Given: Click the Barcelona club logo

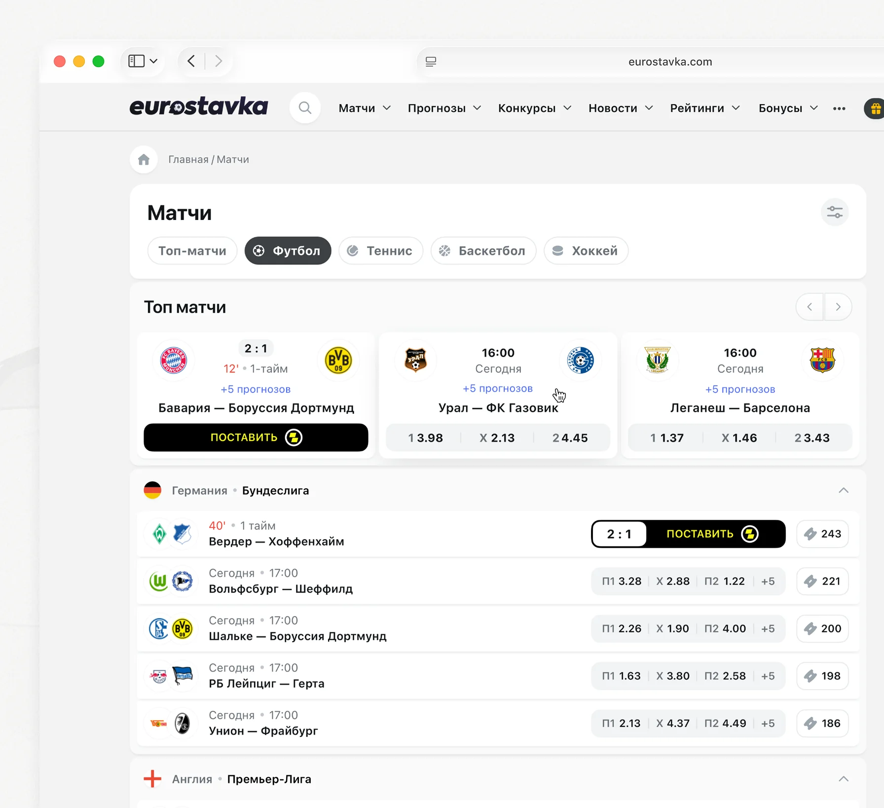Looking at the screenshot, I should pyautogui.click(x=822, y=360).
